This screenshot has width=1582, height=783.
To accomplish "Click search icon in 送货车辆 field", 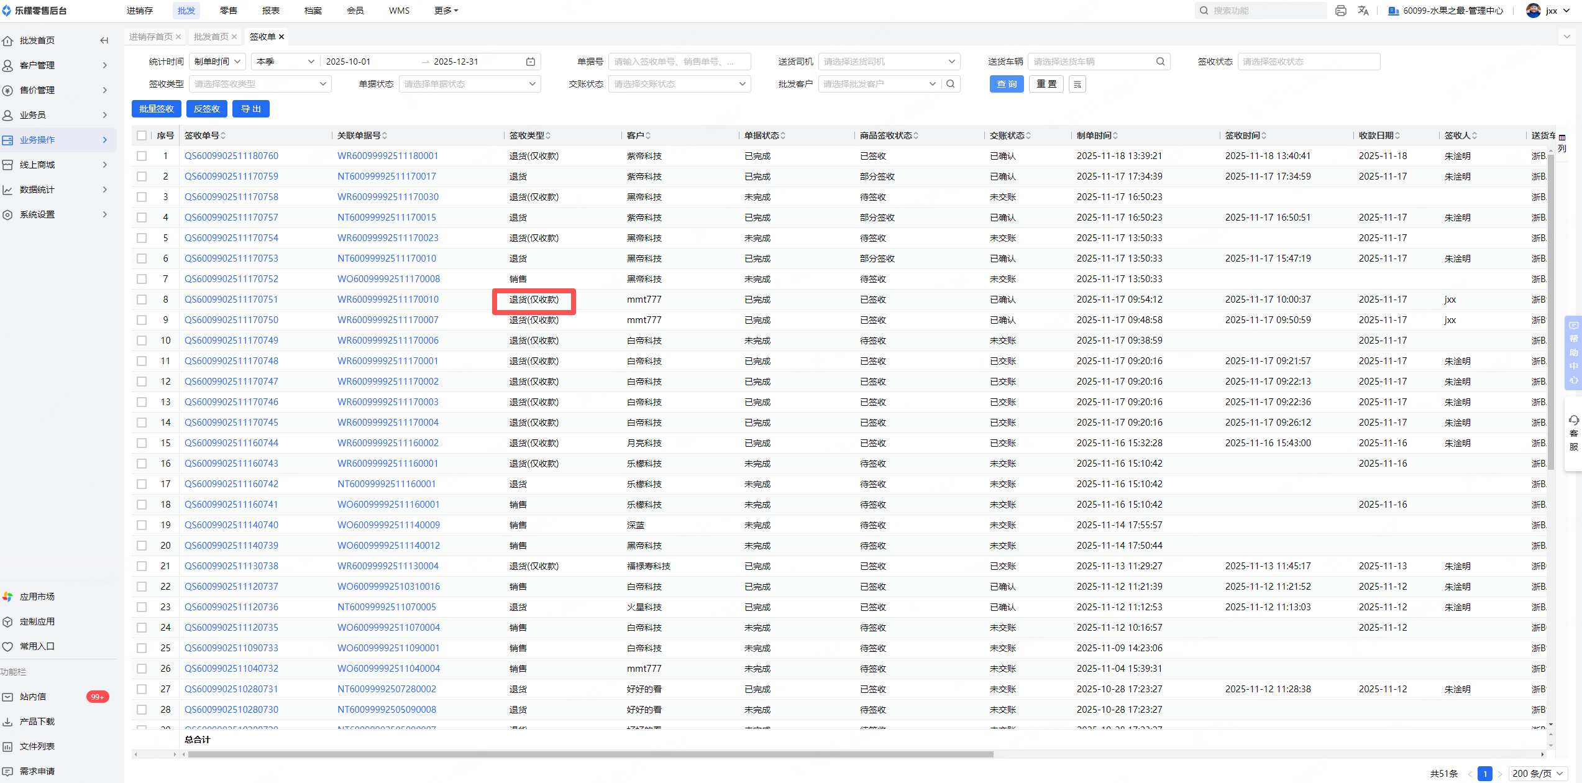I will pos(1160,62).
